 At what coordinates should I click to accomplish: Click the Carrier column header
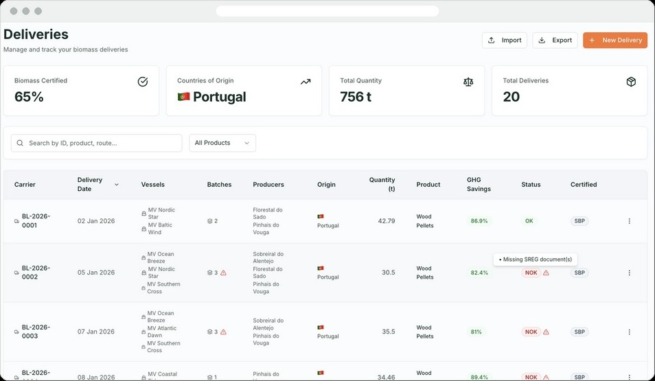tap(25, 184)
